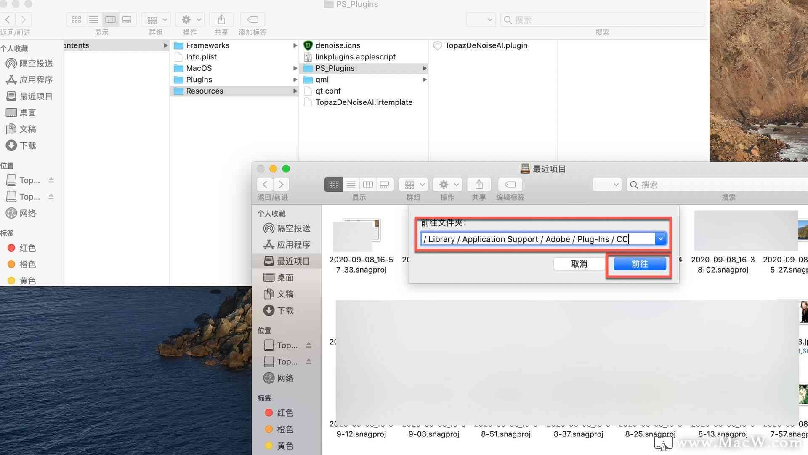The image size is (808, 455).
Task: Select denoise.icns file
Action: point(364,45)
